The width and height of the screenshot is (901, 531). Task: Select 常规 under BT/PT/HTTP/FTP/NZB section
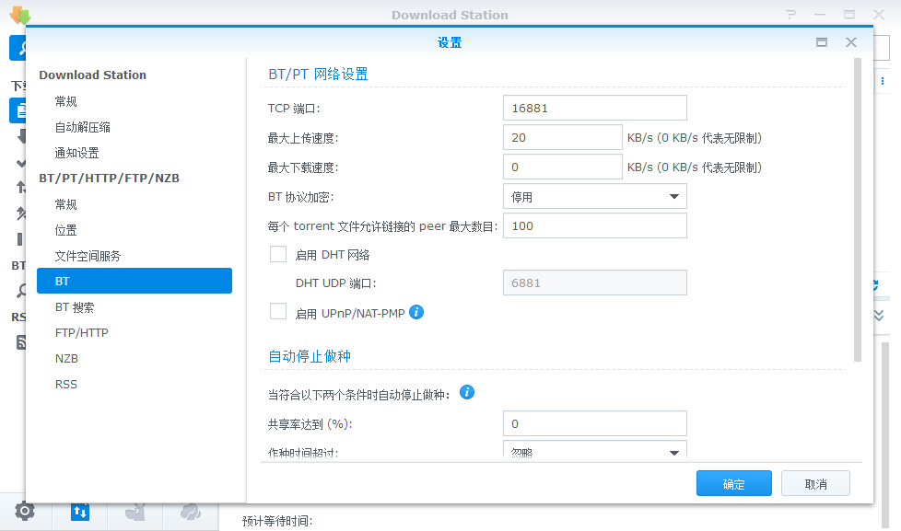click(66, 205)
